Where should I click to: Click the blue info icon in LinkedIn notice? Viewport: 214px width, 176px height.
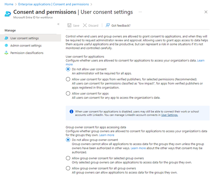(x=71, y=111)
